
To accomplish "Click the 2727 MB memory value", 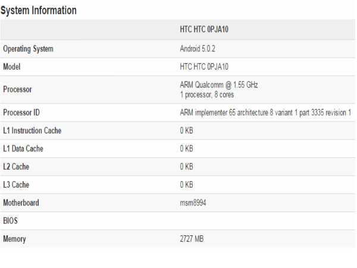I will (x=192, y=239).
